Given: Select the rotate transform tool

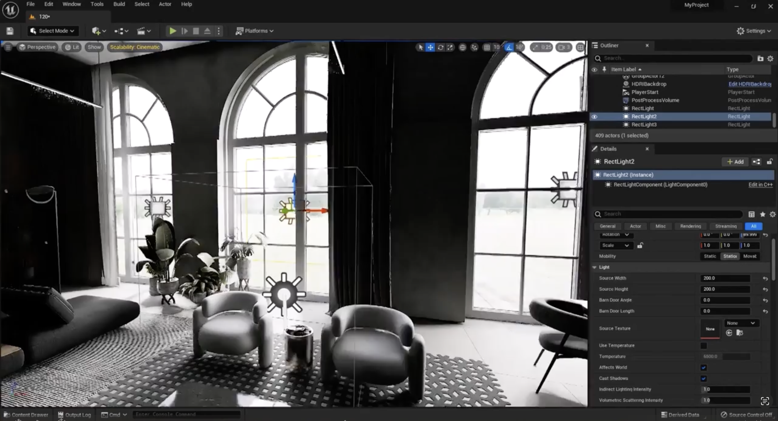Looking at the screenshot, I should (x=440, y=47).
